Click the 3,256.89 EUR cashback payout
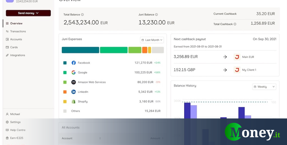 pos(186,57)
